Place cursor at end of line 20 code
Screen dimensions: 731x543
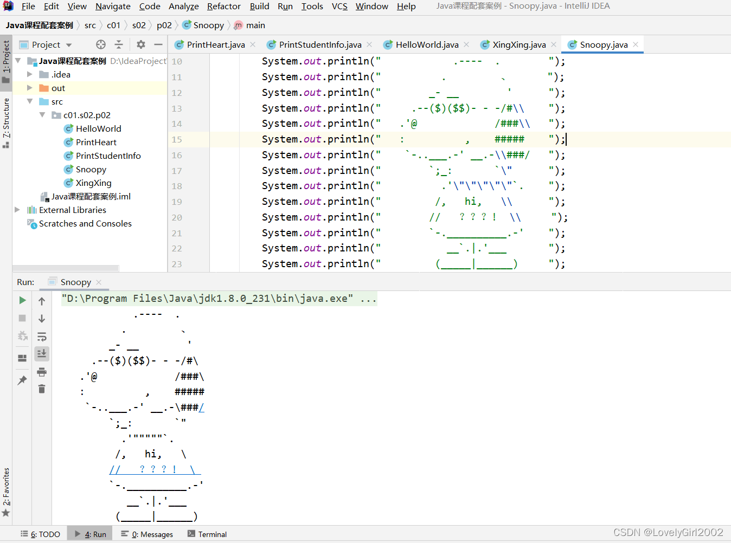point(568,217)
